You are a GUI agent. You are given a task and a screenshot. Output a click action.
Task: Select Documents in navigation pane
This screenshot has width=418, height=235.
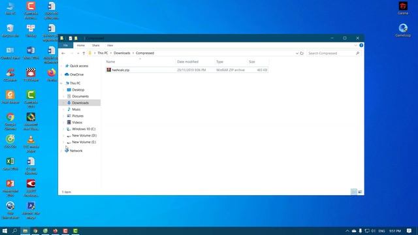[80, 96]
